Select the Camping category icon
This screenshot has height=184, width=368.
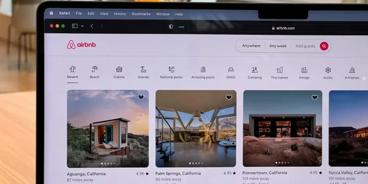coord(255,70)
